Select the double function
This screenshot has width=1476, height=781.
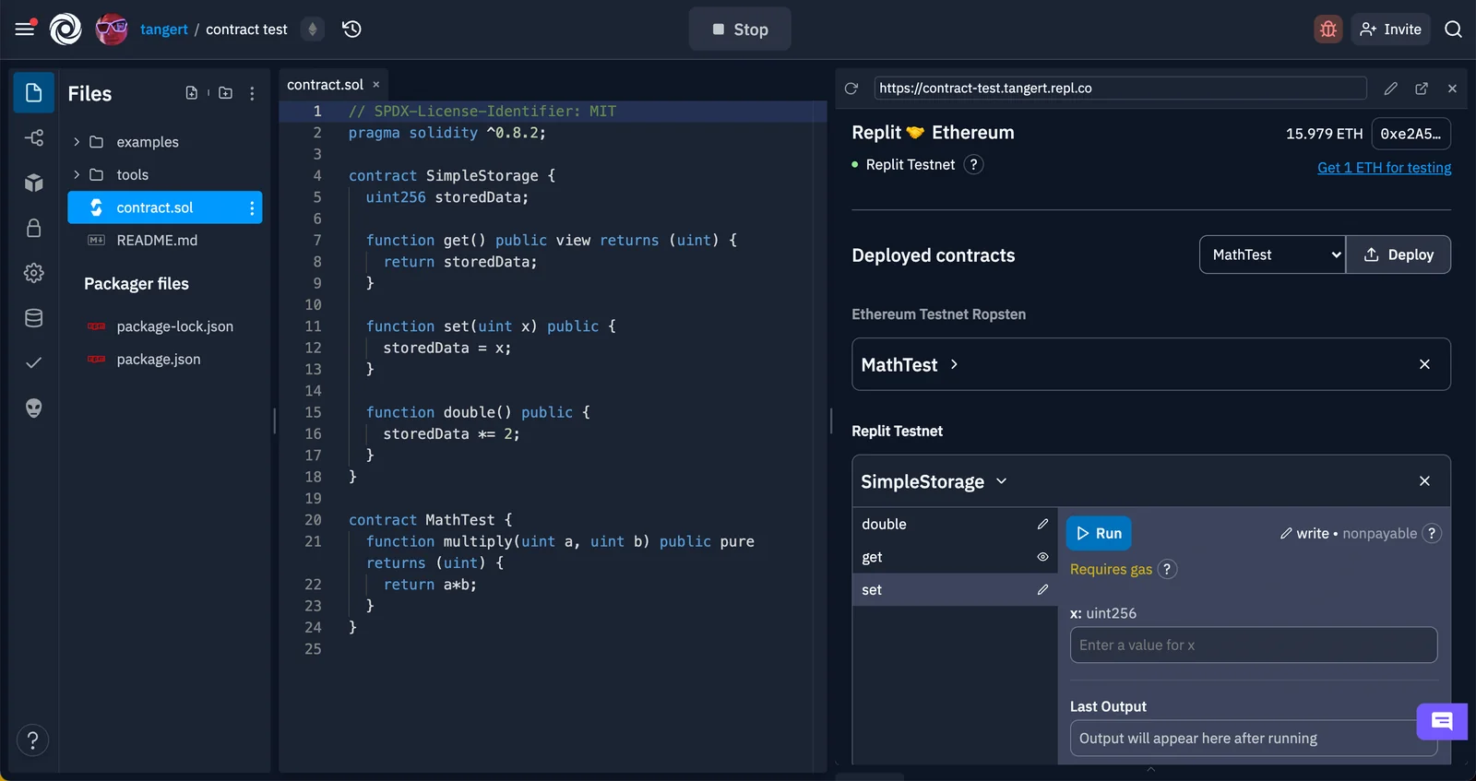tap(953, 524)
